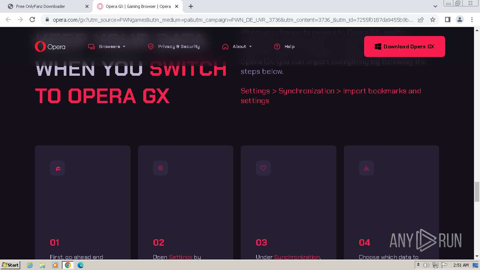Screen dimensions: 480x270
Task: Click scrollbar down arrow
Action: 477,256
